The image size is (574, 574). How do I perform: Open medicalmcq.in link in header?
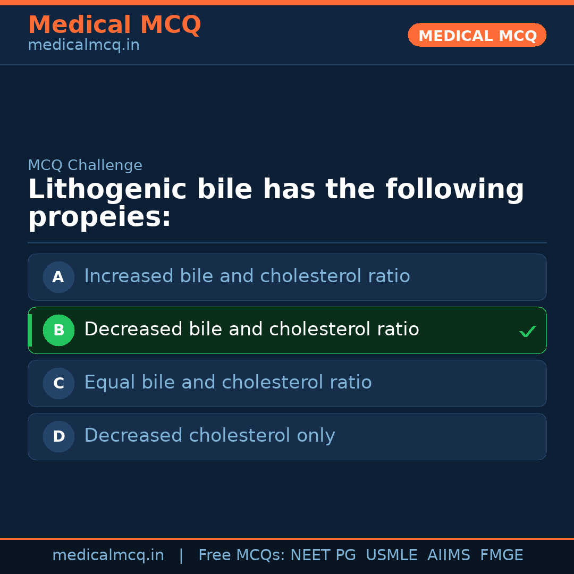click(83, 46)
